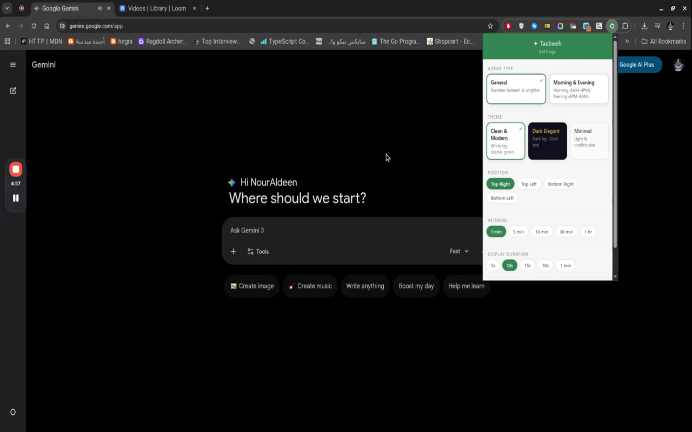Choose the Boost my day suggestion

(x=416, y=286)
